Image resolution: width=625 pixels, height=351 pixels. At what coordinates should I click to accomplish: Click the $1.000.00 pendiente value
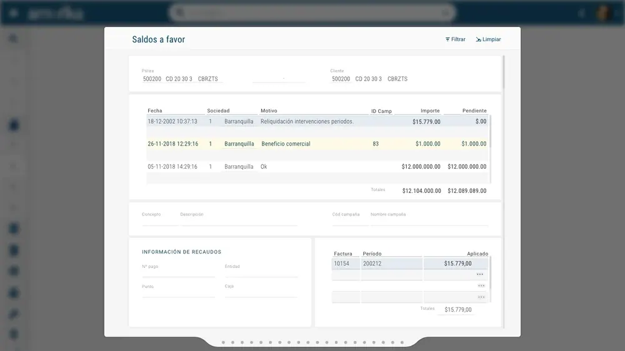tap(474, 144)
